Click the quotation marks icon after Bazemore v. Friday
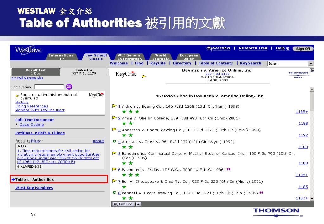The width and height of the screenshot is (324, 224). click(x=228, y=169)
